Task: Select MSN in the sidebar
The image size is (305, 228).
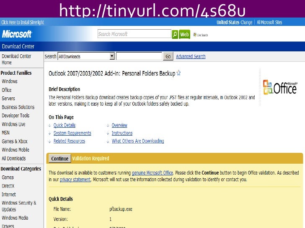Action: tap(5, 133)
